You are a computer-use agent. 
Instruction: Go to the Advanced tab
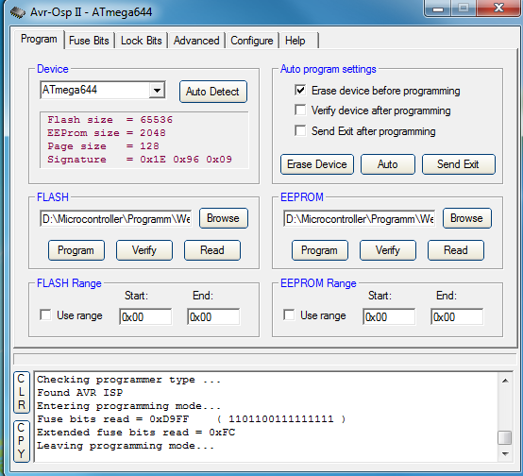coord(196,41)
